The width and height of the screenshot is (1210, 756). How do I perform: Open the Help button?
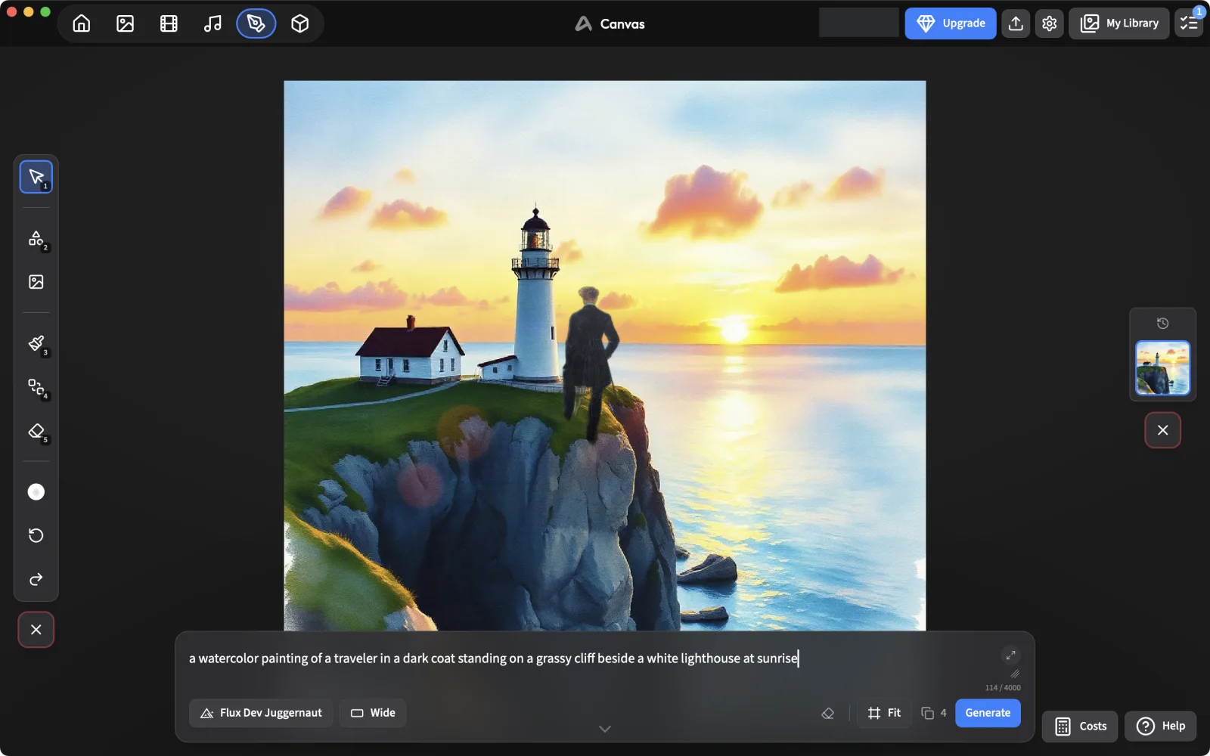click(1161, 727)
